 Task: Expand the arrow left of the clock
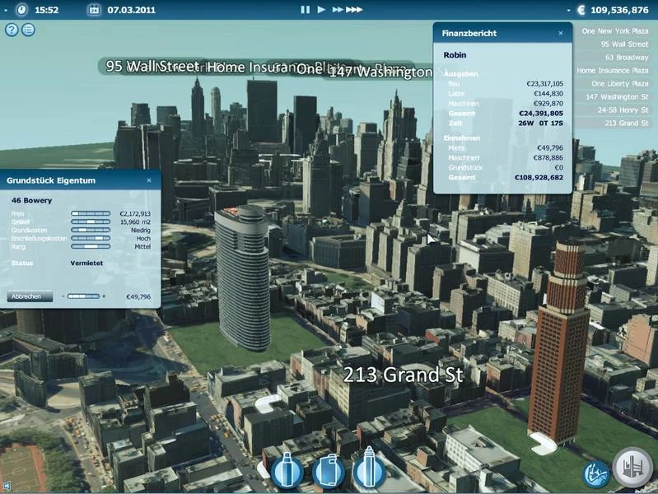click(x=6, y=10)
